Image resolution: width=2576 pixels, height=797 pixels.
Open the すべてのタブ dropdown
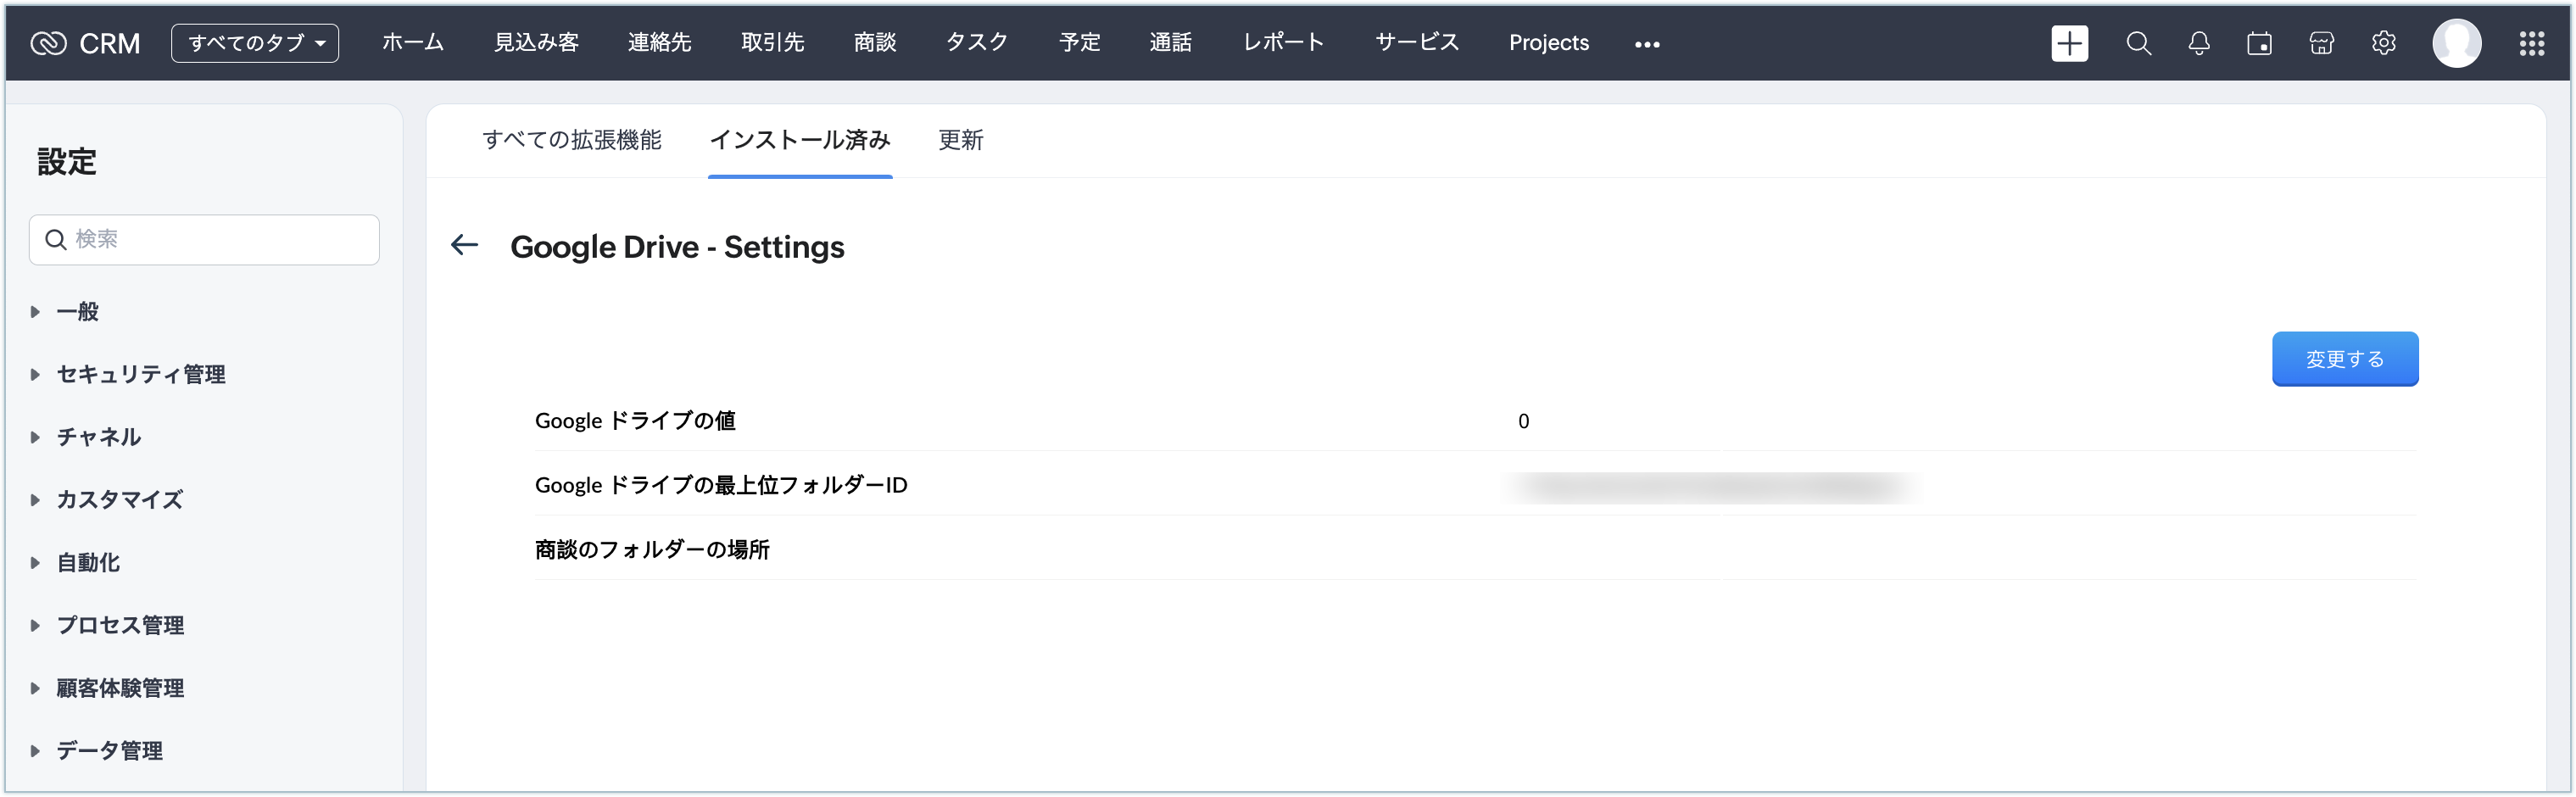(x=255, y=43)
